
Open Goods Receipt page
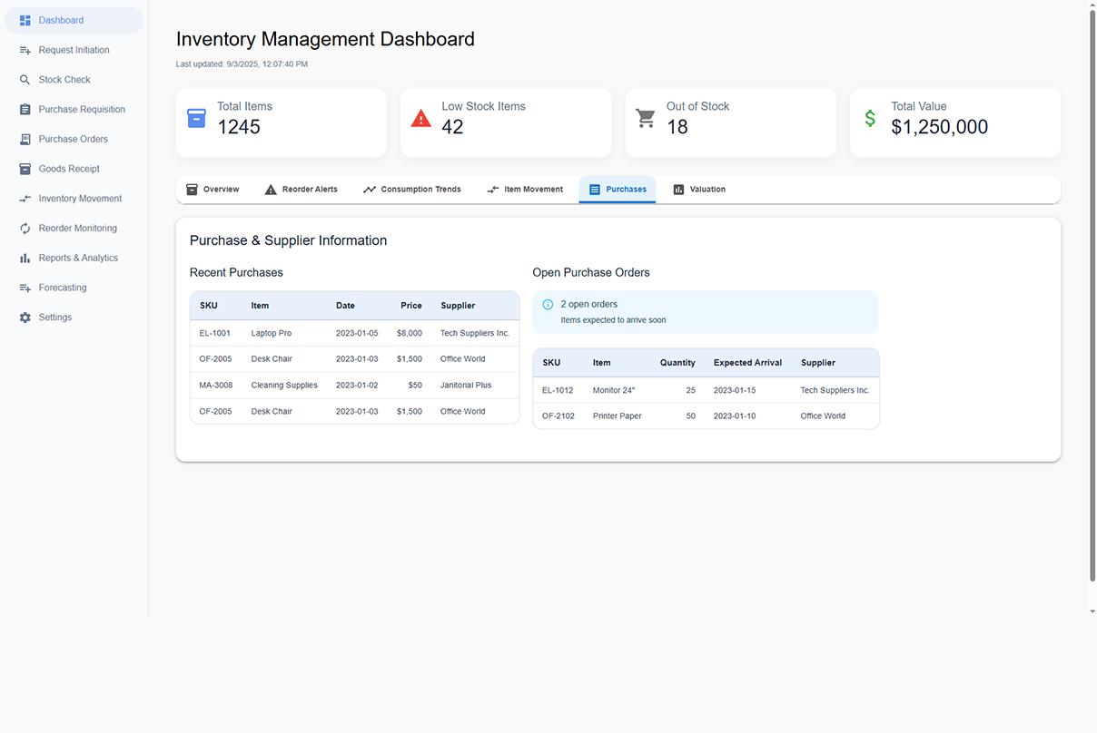coord(74,169)
